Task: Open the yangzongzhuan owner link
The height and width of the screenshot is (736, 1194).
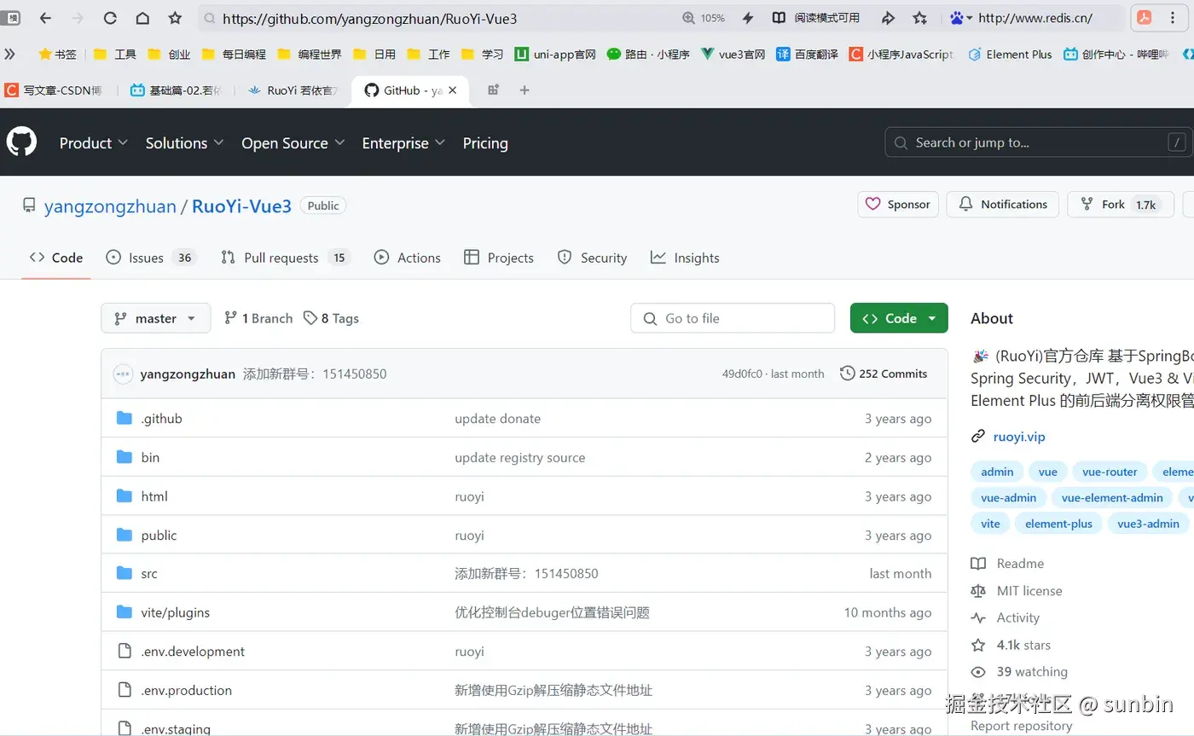Action: [x=110, y=206]
